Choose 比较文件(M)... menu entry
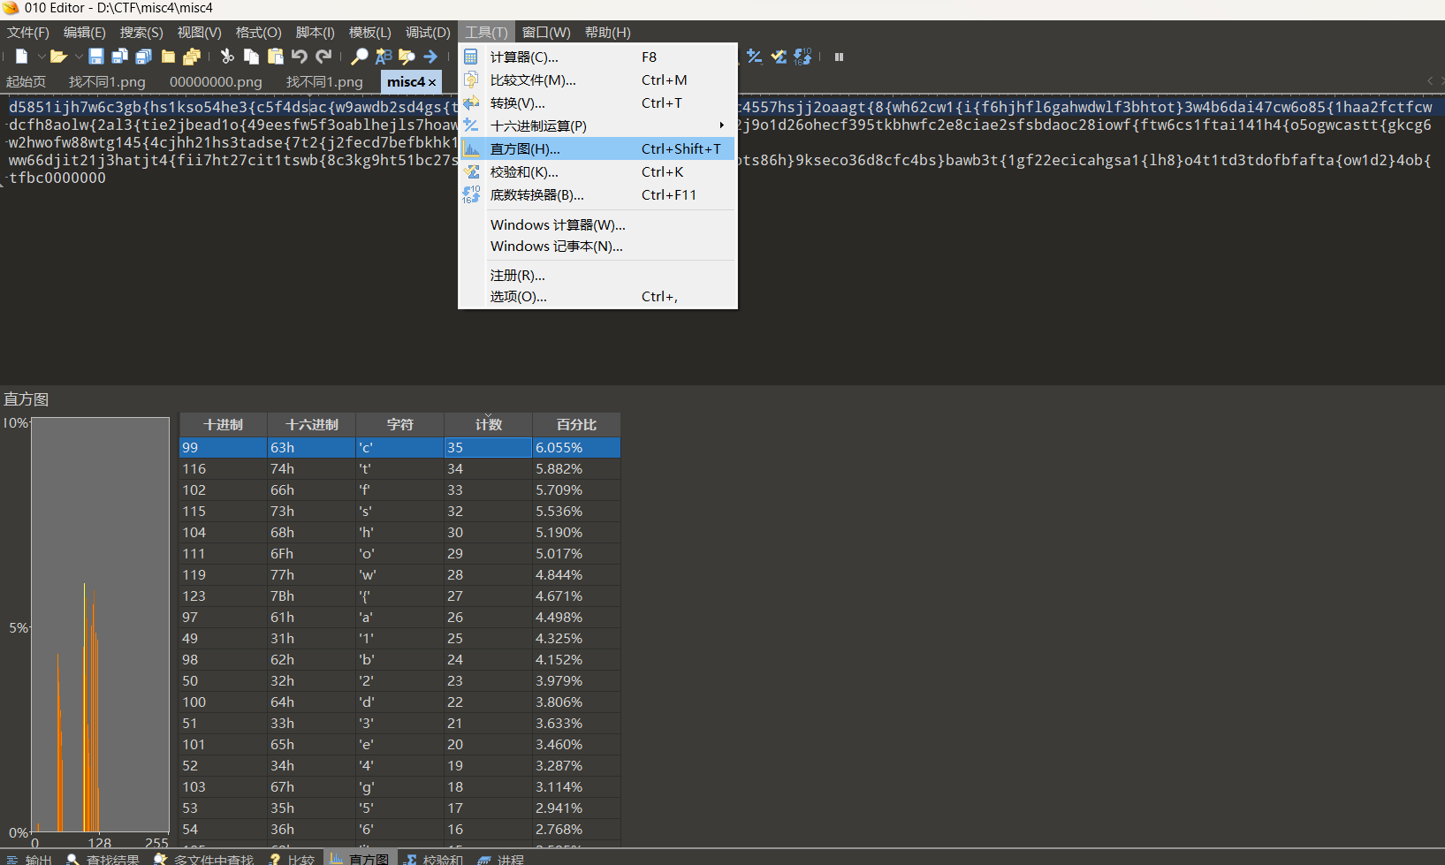Image resolution: width=1445 pixels, height=865 pixels. click(x=597, y=80)
